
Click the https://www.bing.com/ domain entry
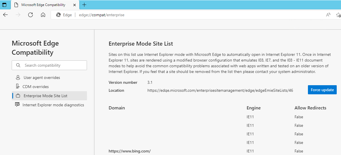point(130,151)
